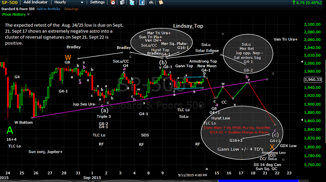The width and height of the screenshot is (326, 182).
Task: Click the binoculars icon in toolbar
Action: tap(151, 2)
